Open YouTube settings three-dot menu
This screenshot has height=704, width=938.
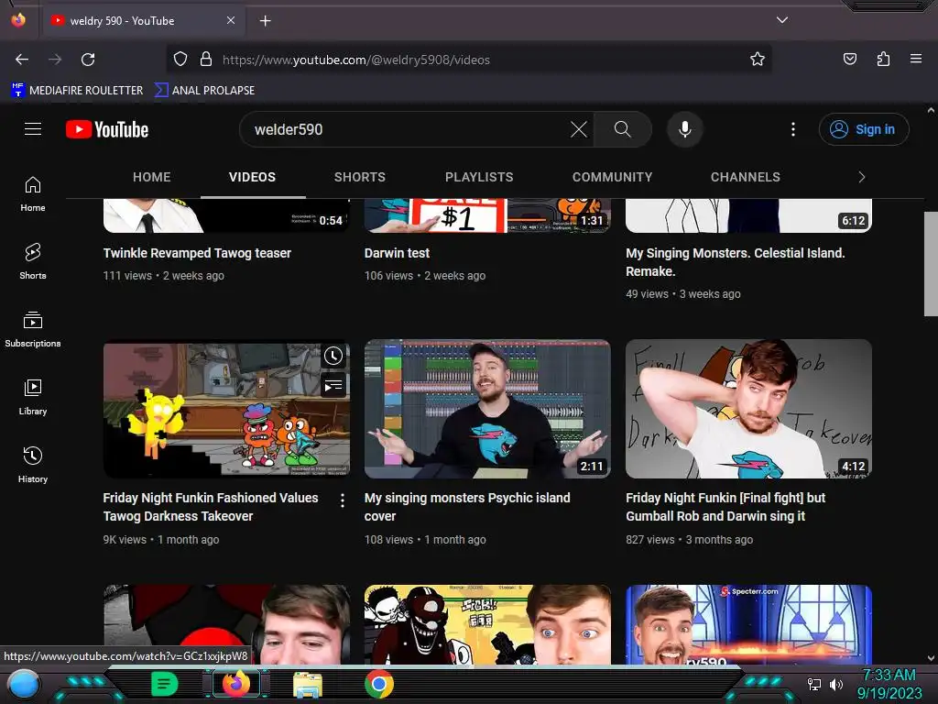point(793,129)
